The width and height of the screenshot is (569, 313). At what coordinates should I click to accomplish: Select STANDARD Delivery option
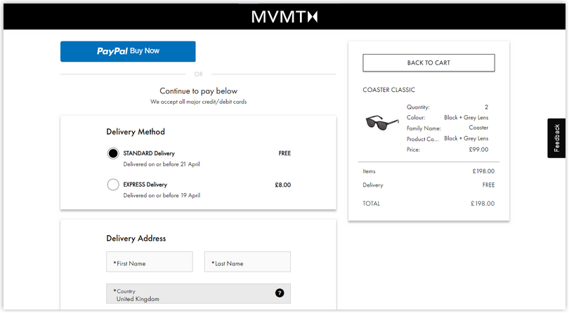(113, 154)
